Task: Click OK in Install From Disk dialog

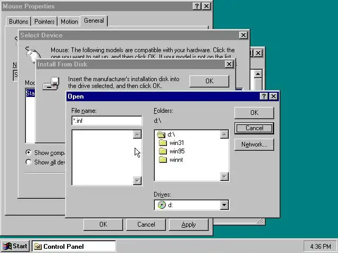Action: pos(209,81)
